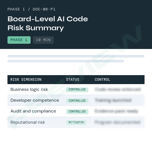The width and height of the screenshot is (152, 154).
Task: Click the MITIGATED status badge
Action: point(76,123)
